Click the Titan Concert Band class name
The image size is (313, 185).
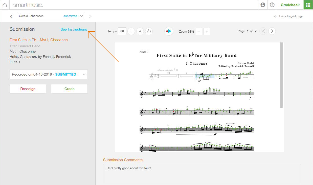pyautogui.click(x=25, y=46)
